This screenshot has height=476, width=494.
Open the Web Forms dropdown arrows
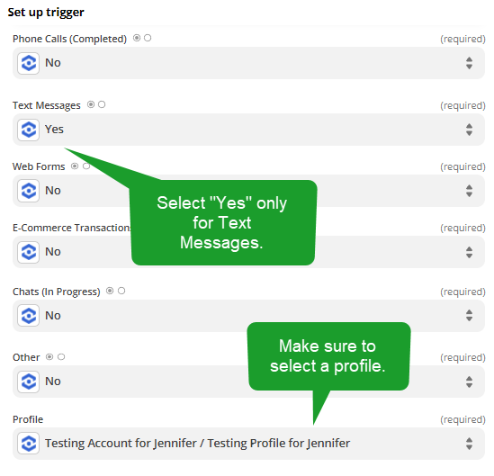469,191
